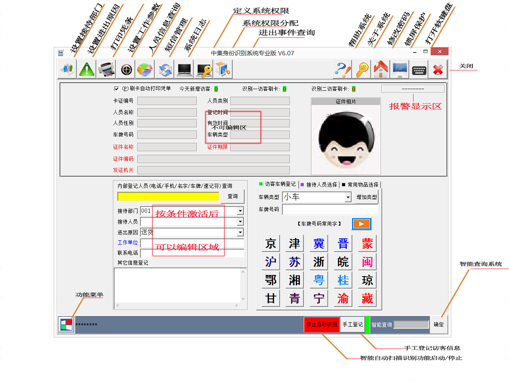Click the 手工登记 button
The height and width of the screenshot is (382, 509).
(x=353, y=325)
